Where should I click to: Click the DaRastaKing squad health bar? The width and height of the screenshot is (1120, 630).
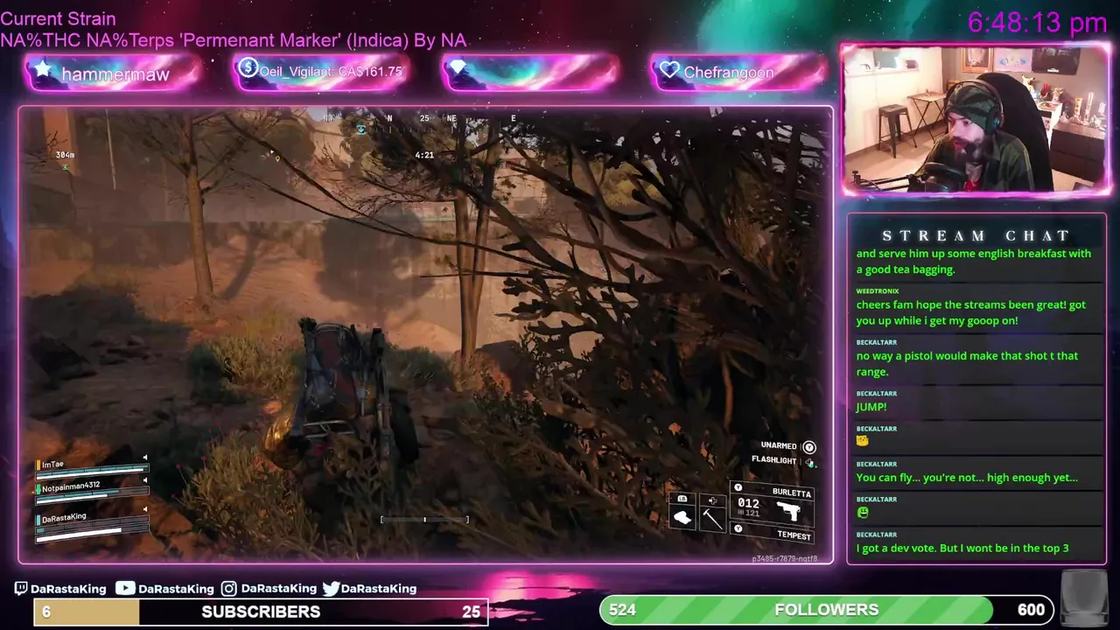(x=92, y=528)
